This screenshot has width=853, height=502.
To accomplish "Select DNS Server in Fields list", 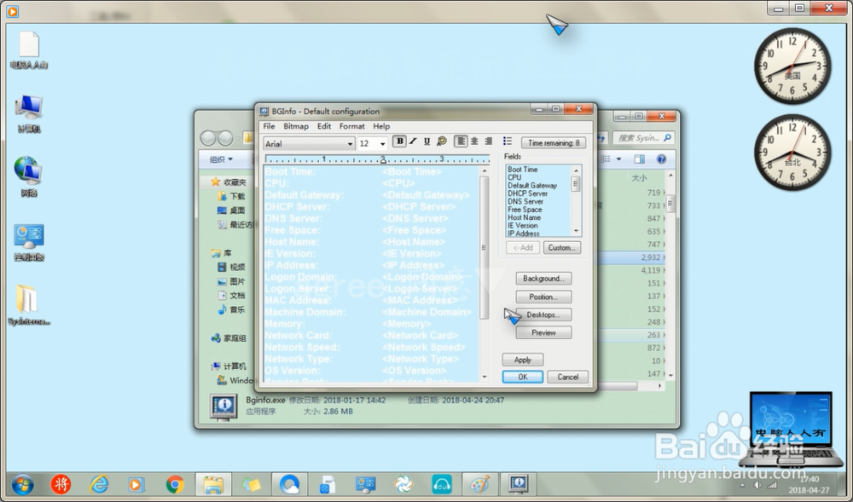I will pos(525,201).
